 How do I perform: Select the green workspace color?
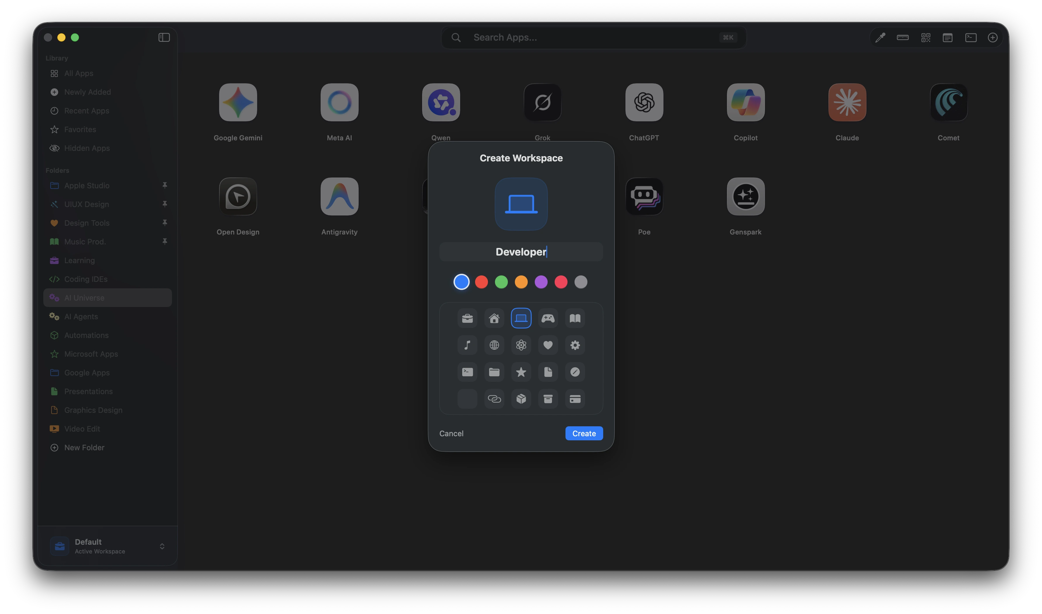coord(501,282)
